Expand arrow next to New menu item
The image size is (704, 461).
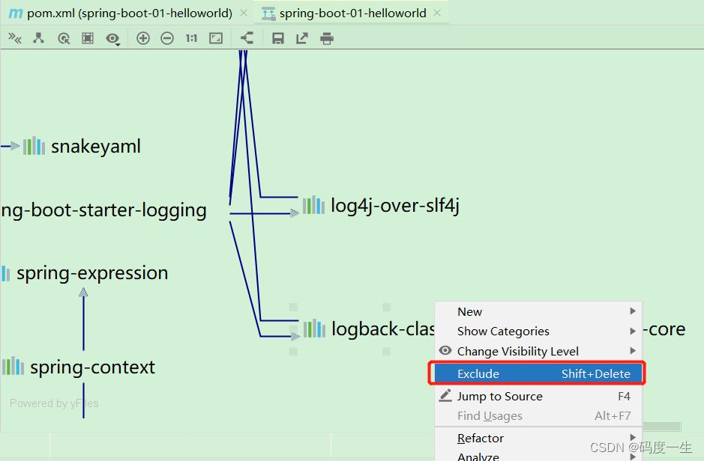(x=633, y=311)
